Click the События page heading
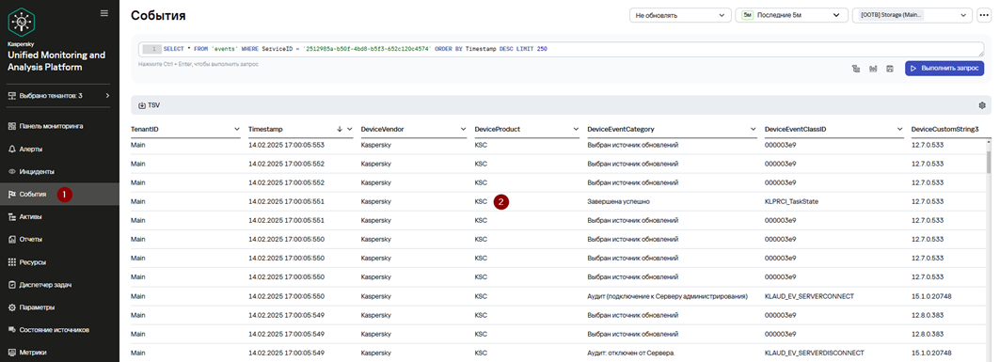This screenshot has height=362, width=1000. pos(158,16)
